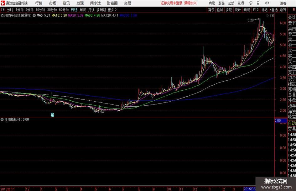Screen dimensions: 296x191
Task: Open the headset customer service icon
Action: click(251, 3)
